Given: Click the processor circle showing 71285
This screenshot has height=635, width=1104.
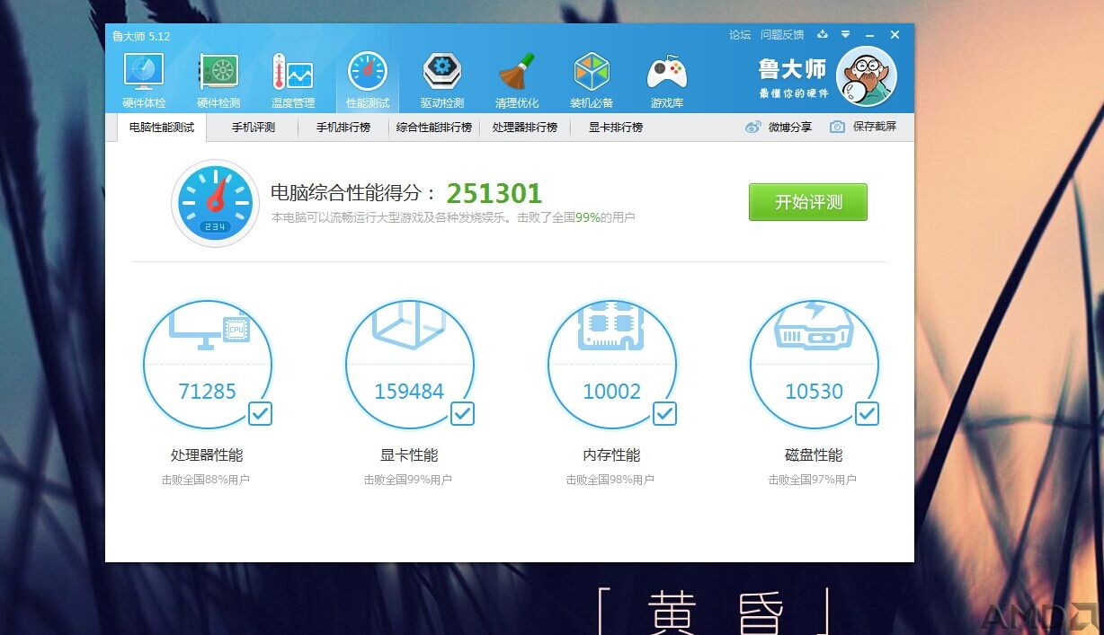Looking at the screenshot, I should pos(208,366).
